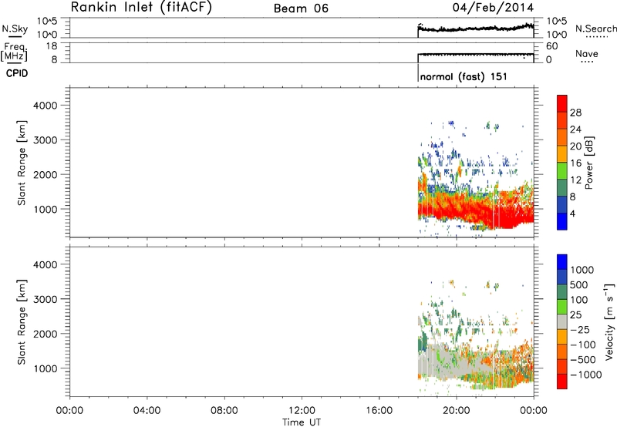The image size is (617, 427).
Task: Click the "normal (fast) 151" CPID text
Action: pos(464,76)
